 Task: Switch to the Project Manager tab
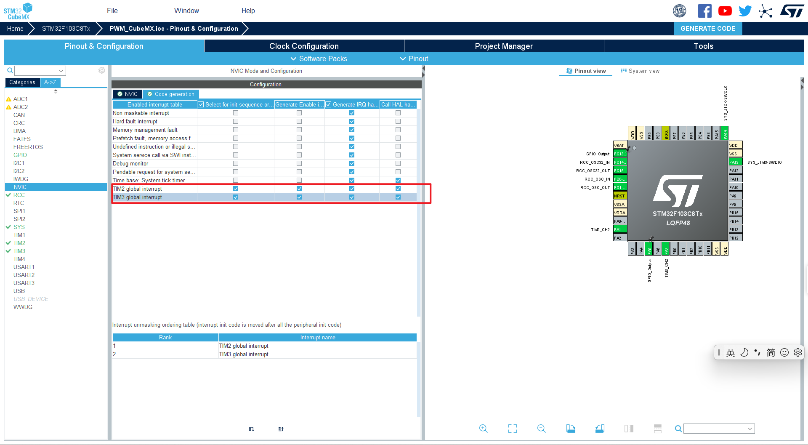tap(504, 46)
